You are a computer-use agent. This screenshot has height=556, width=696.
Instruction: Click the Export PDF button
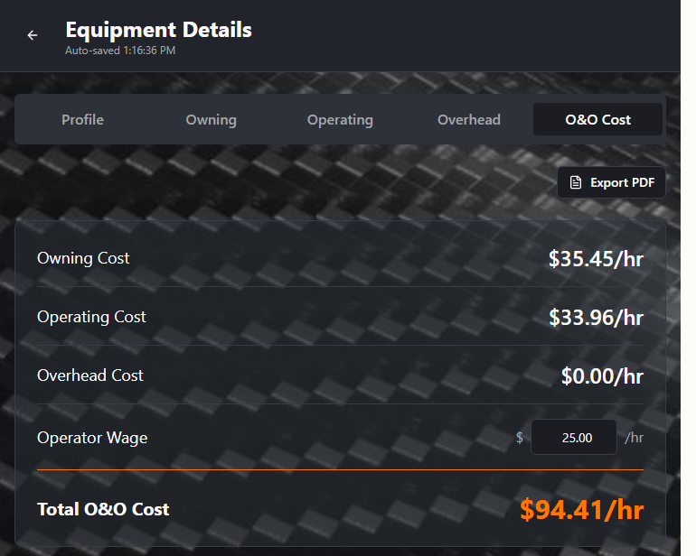[611, 182]
